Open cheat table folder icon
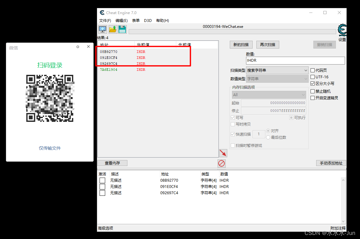This screenshot has width=360, height=239. 112,29
